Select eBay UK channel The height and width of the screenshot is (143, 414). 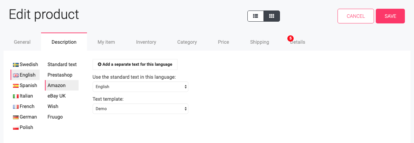click(56, 96)
